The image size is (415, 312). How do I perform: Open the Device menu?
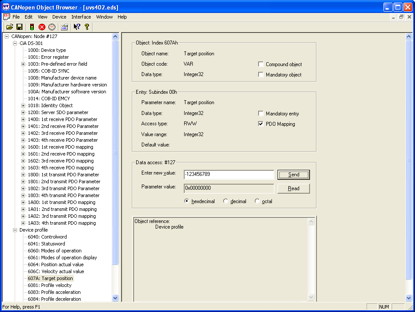[x=59, y=17]
